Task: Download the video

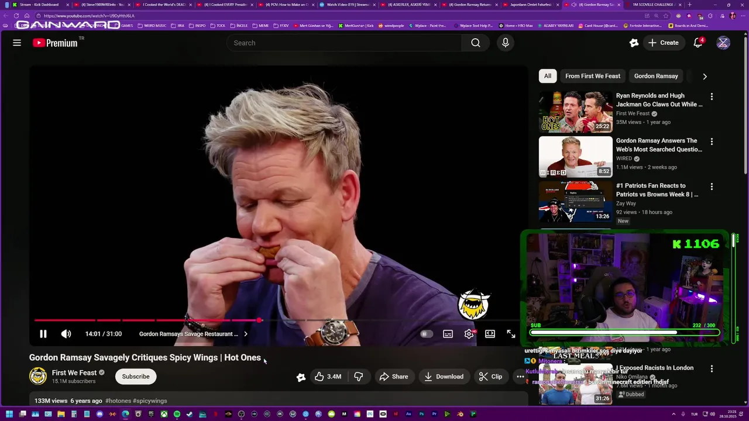Action: pos(444,377)
